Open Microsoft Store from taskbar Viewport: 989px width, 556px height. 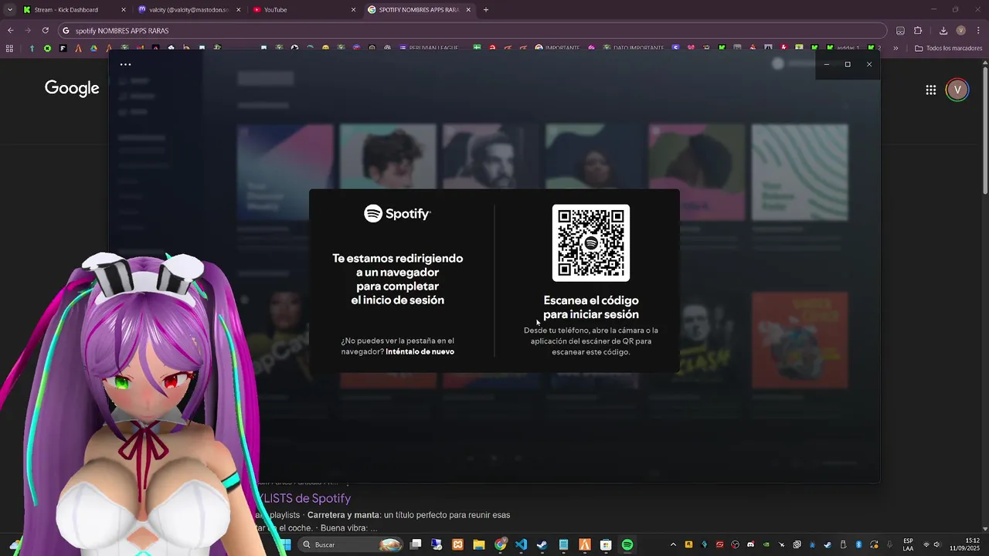[606, 545]
